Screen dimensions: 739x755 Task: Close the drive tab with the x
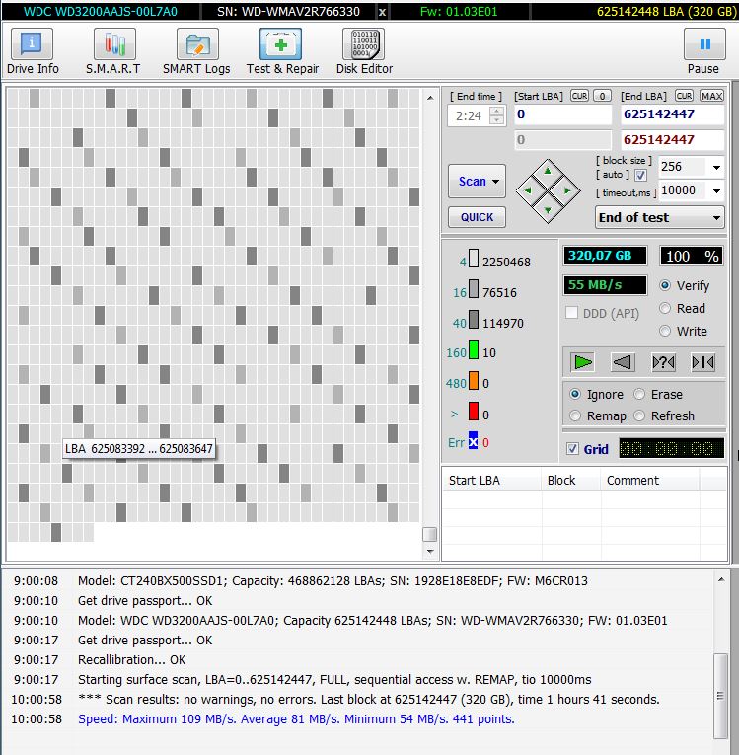(382, 12)
